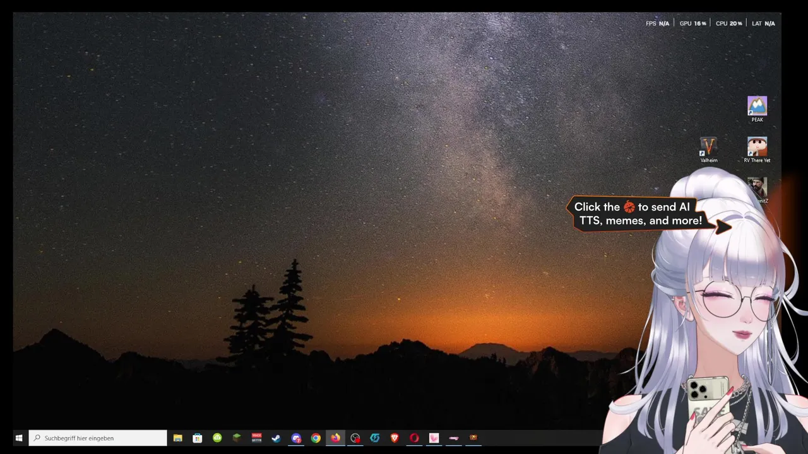Click the LAT N/A overlay readout
Viewport: 808px width, 454px height.
[x=763, y=23]
